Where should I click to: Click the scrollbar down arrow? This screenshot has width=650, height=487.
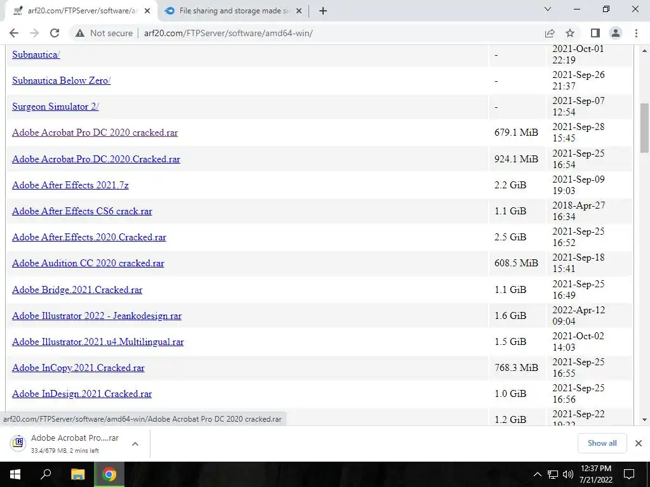point(644,420)
